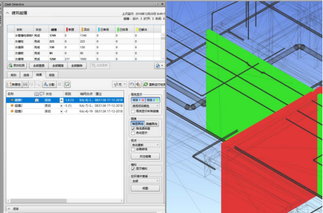323x213 pixels.
Task: Open the 全部 view-in-context dropdown
Action: [x=145, y=181]
